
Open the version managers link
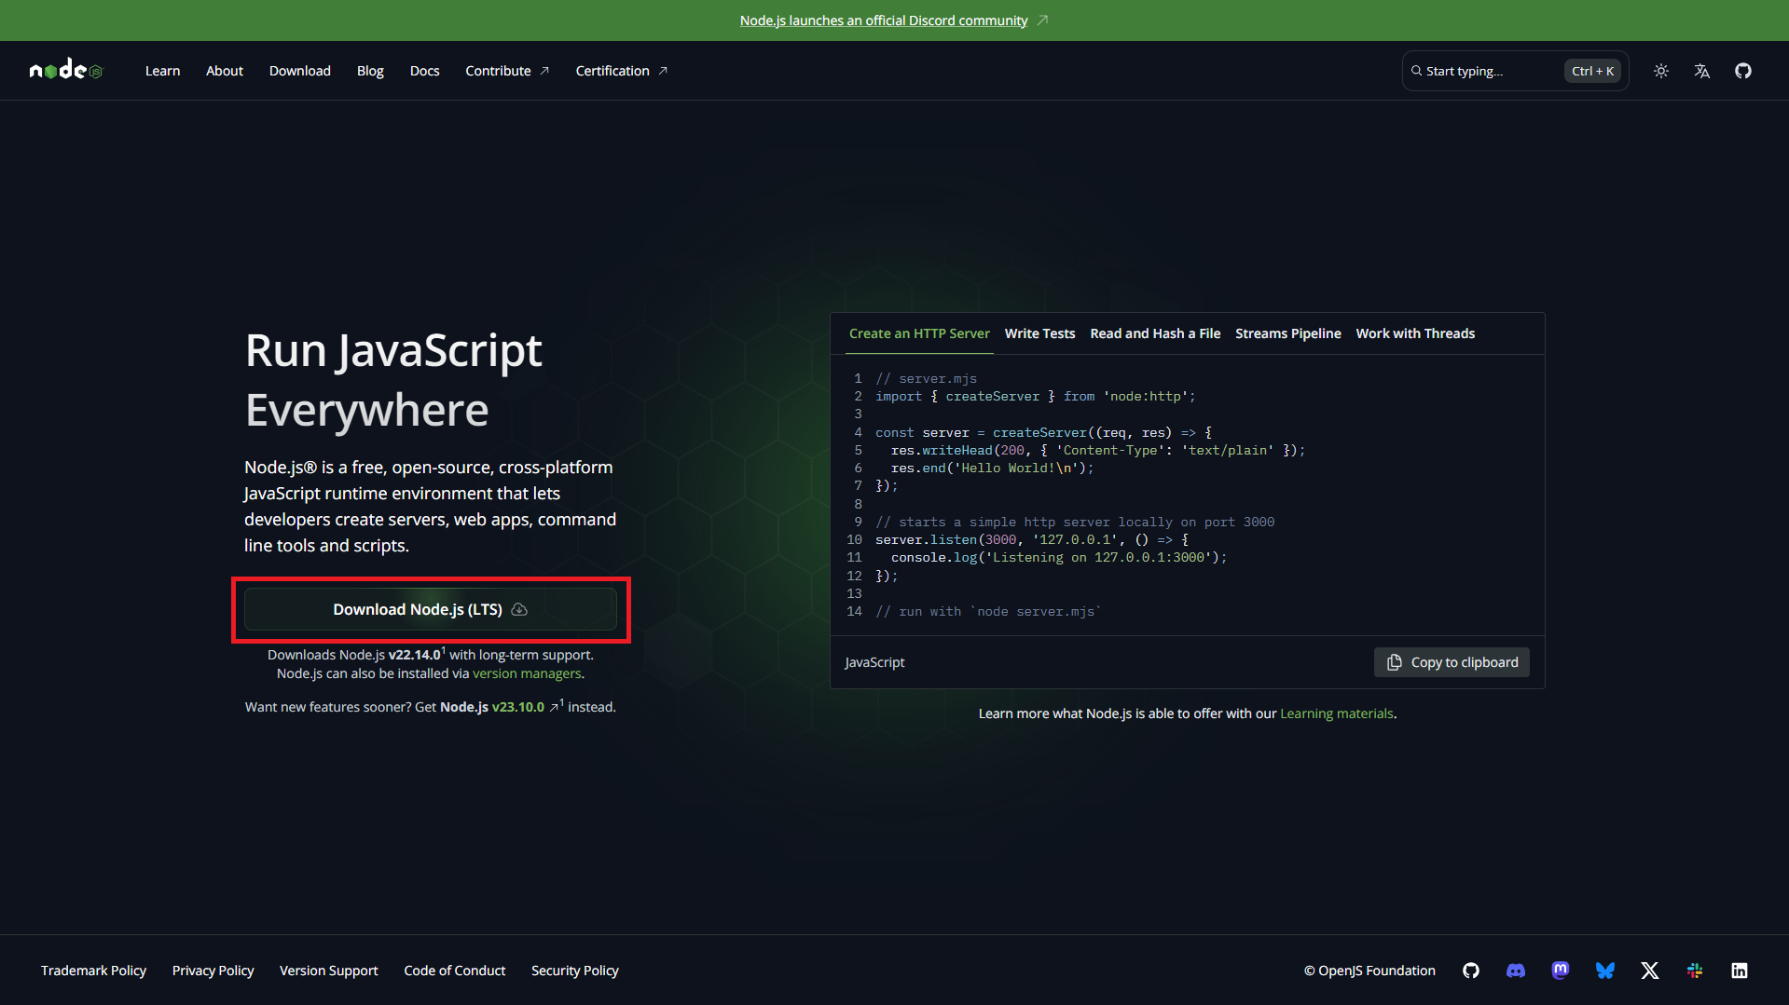(527, 673)
